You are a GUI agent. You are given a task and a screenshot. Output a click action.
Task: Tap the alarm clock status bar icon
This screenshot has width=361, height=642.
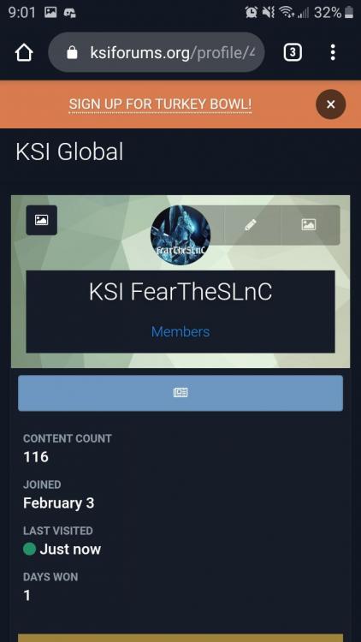click(251, 13)
